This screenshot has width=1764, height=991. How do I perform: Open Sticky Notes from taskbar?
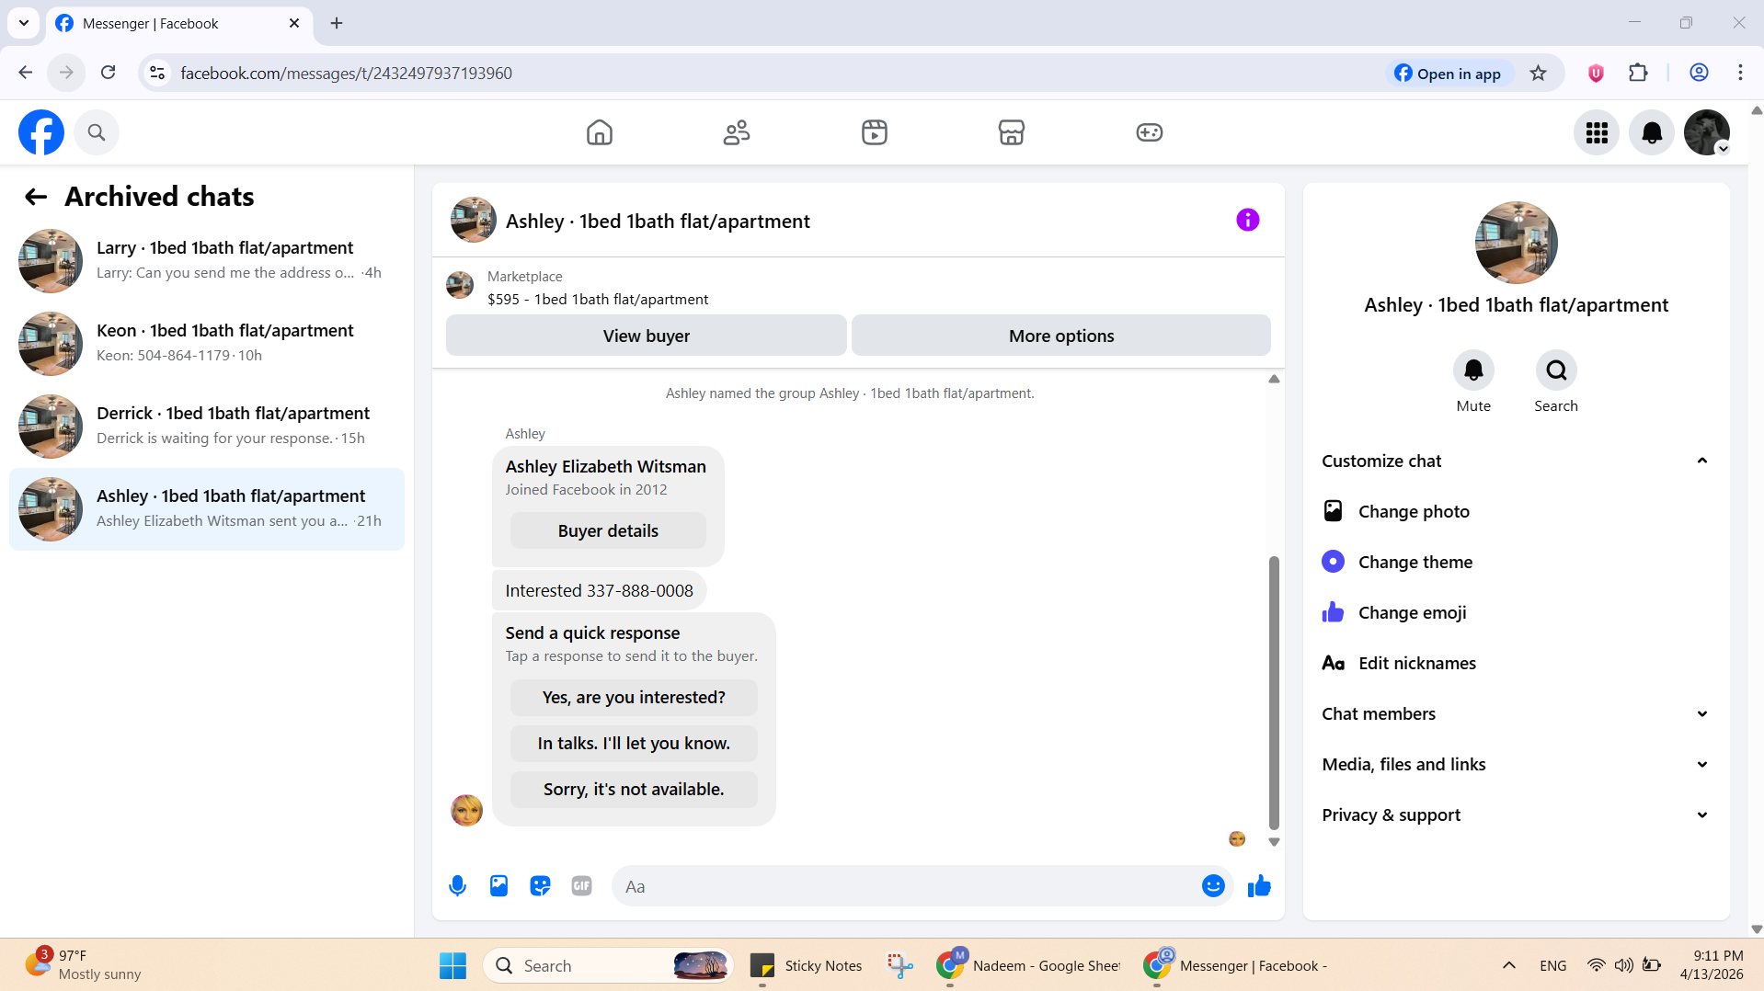coord(806,965)
